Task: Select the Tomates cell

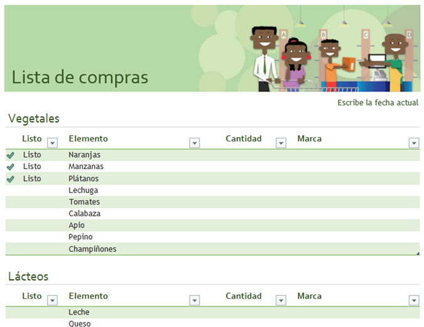Action: point(84,202)
